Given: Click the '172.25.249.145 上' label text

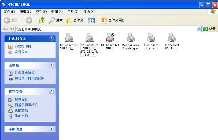Looking at the screenshot, I should pyautogui.click(x=89, y=53).
